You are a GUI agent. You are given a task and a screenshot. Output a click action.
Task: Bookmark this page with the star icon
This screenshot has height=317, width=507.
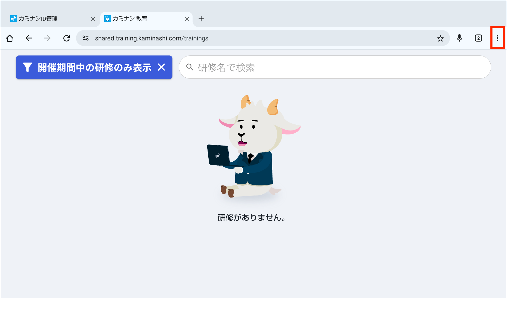pyautogui.click(x=440, y=38)
